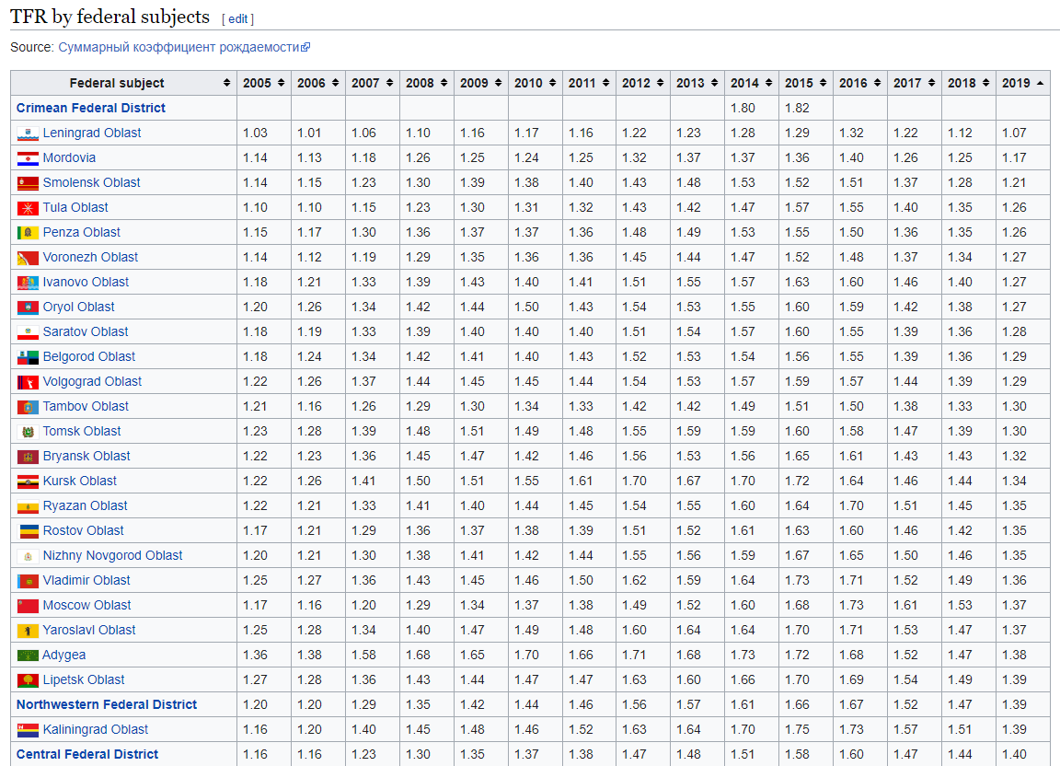Click the Yaroslavl Oblast flag icon

tap(28, 631)
